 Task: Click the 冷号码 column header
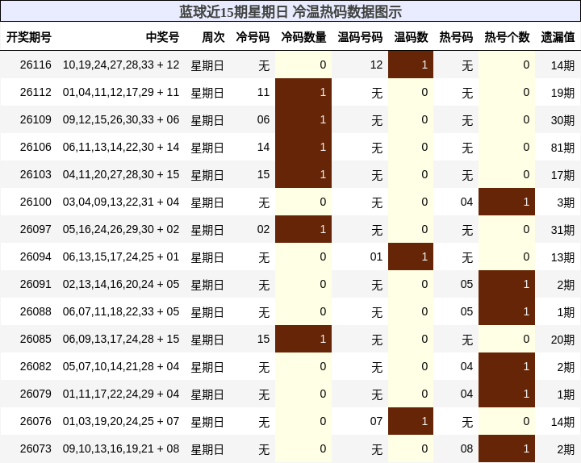pos(253,37)
